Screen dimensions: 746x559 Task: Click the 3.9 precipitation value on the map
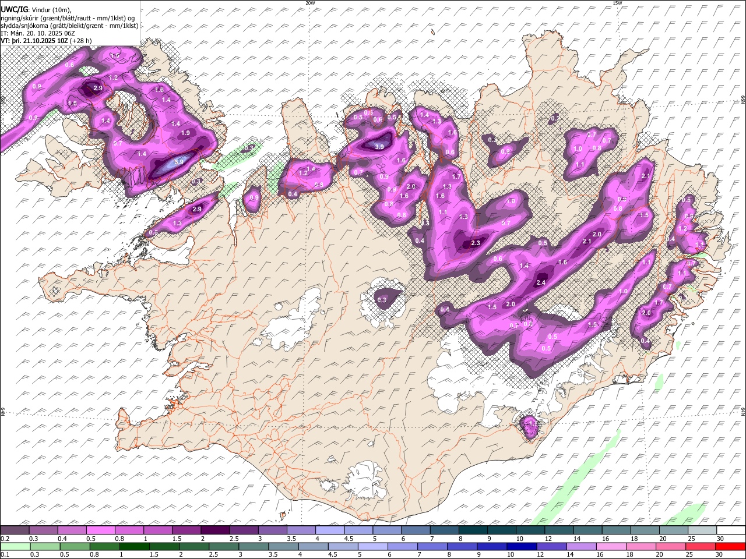pyautogui.click(x=379, y=147)
